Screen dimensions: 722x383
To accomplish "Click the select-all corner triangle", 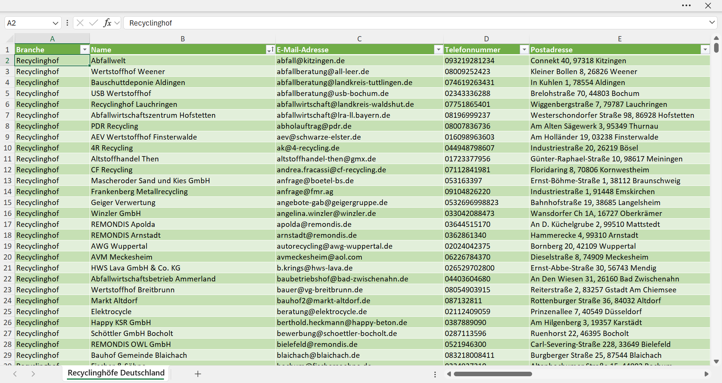I will coord(10,39).
